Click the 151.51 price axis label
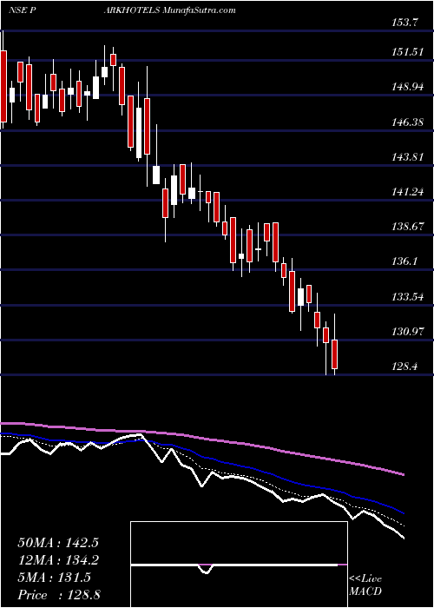This screenshot has height=608, width=434. [406, 52]
